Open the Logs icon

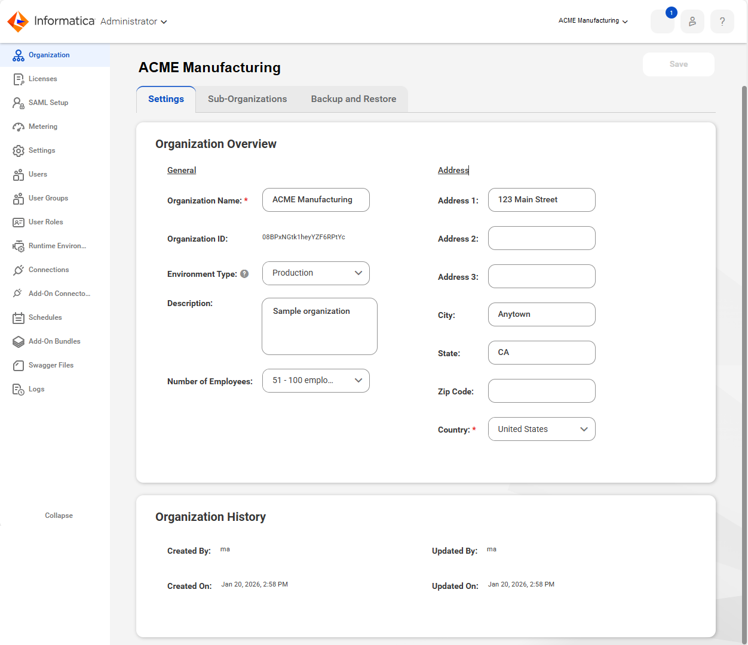(19, 390)
